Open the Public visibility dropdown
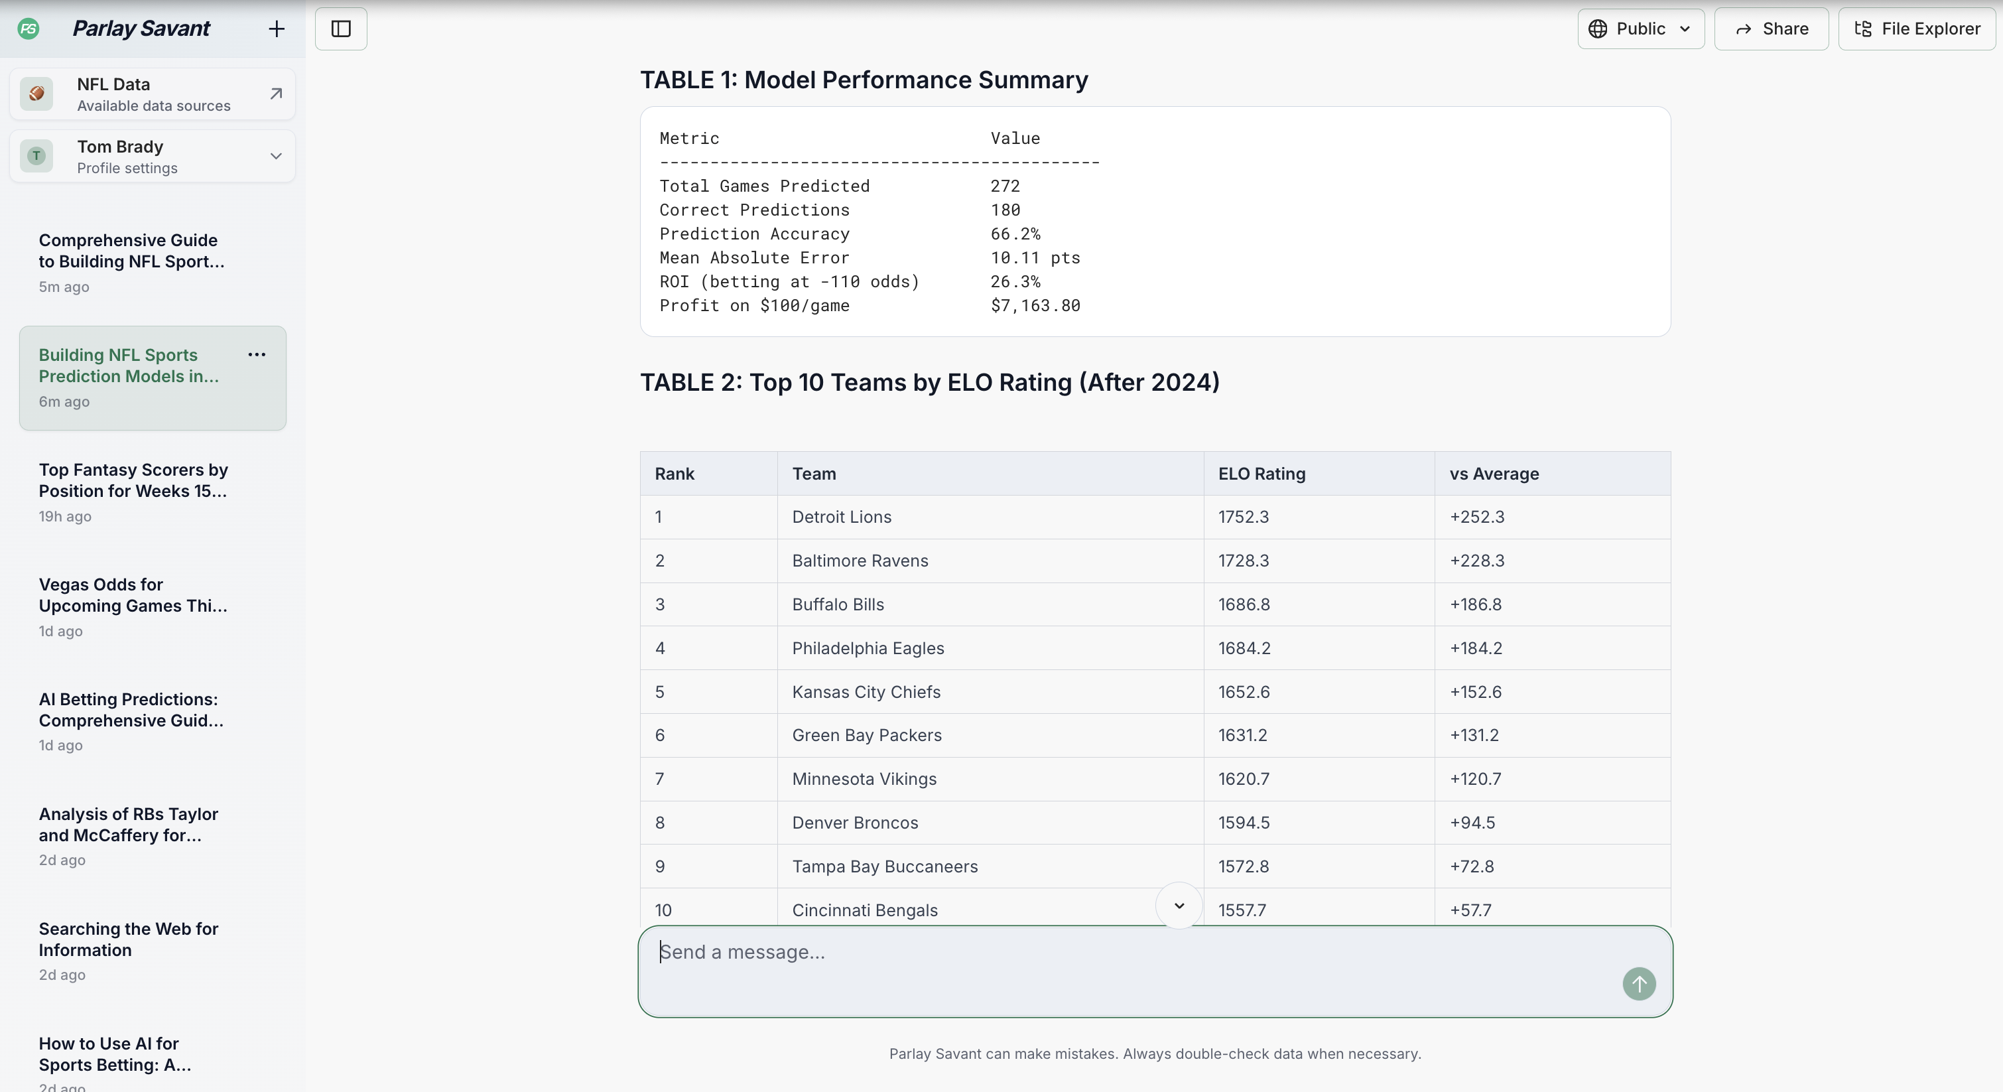 pos(1640,29)
